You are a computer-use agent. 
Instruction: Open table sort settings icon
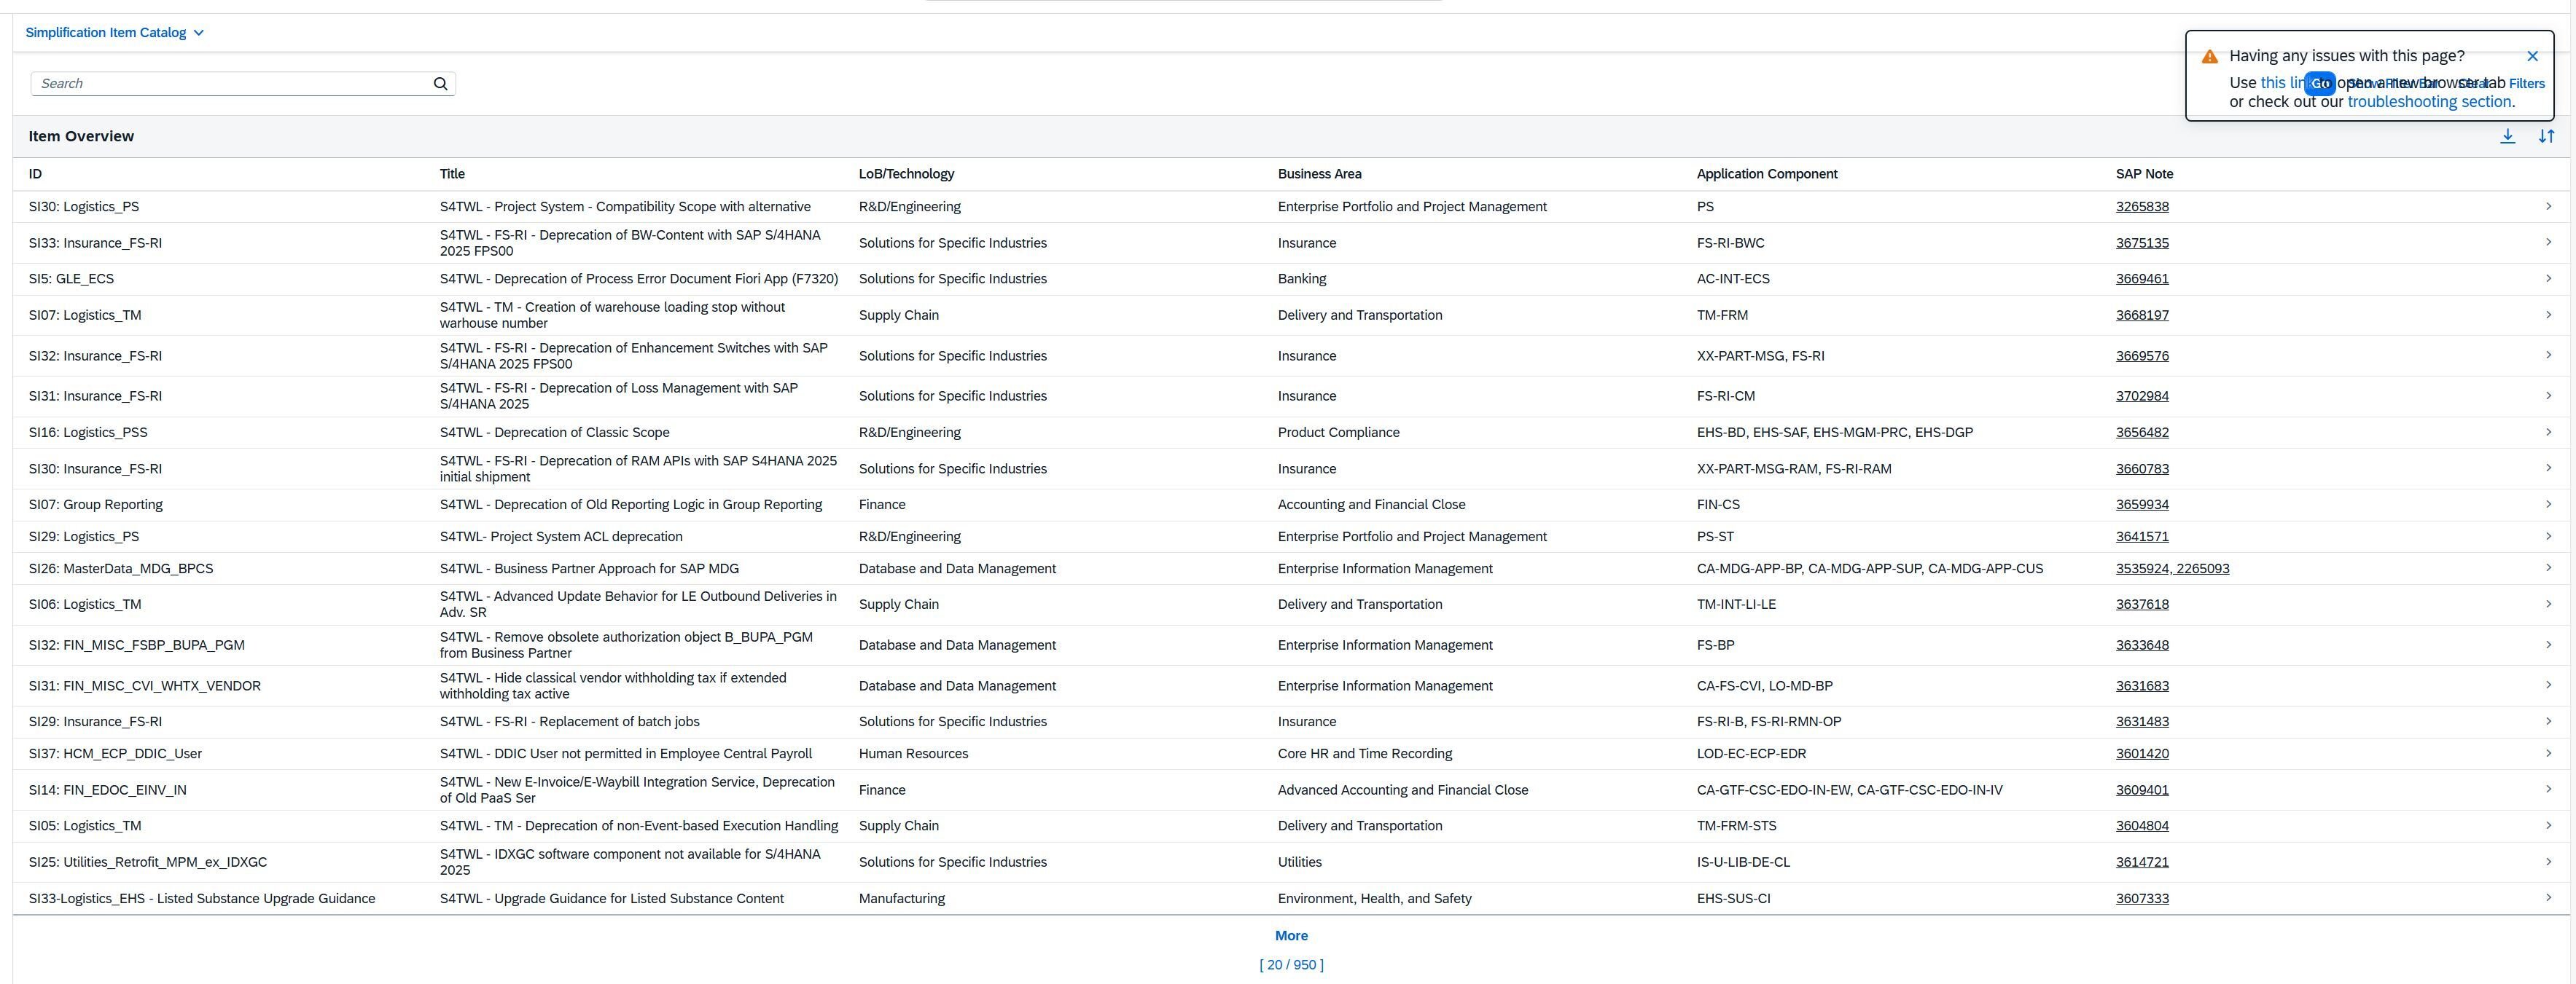pos(2546,137)
